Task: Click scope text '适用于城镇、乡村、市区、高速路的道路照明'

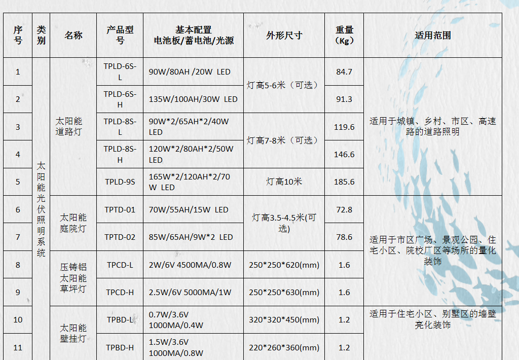Action: (433, 127)
